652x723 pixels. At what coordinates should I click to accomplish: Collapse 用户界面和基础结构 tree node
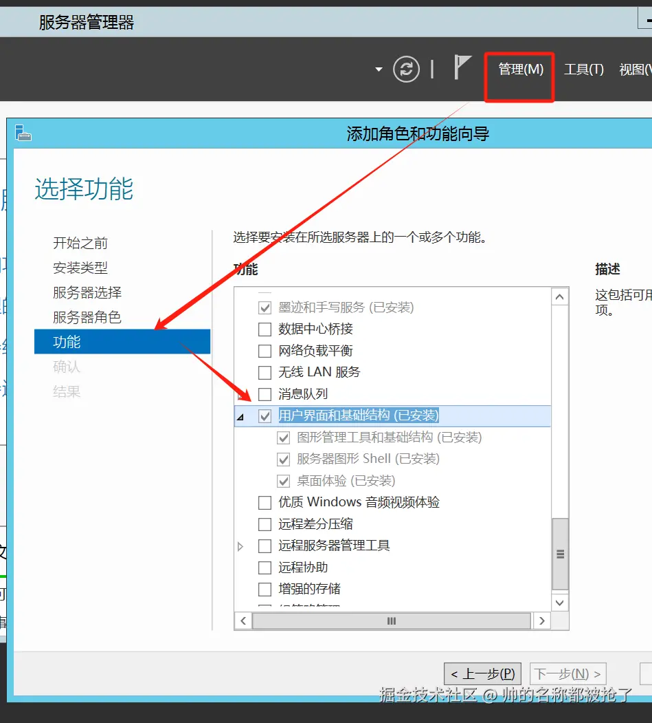pos(240,417)
